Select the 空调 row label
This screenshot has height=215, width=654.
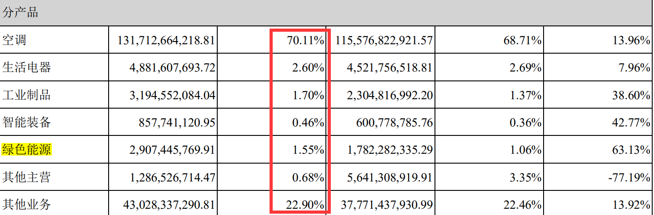tap(14, 40)
